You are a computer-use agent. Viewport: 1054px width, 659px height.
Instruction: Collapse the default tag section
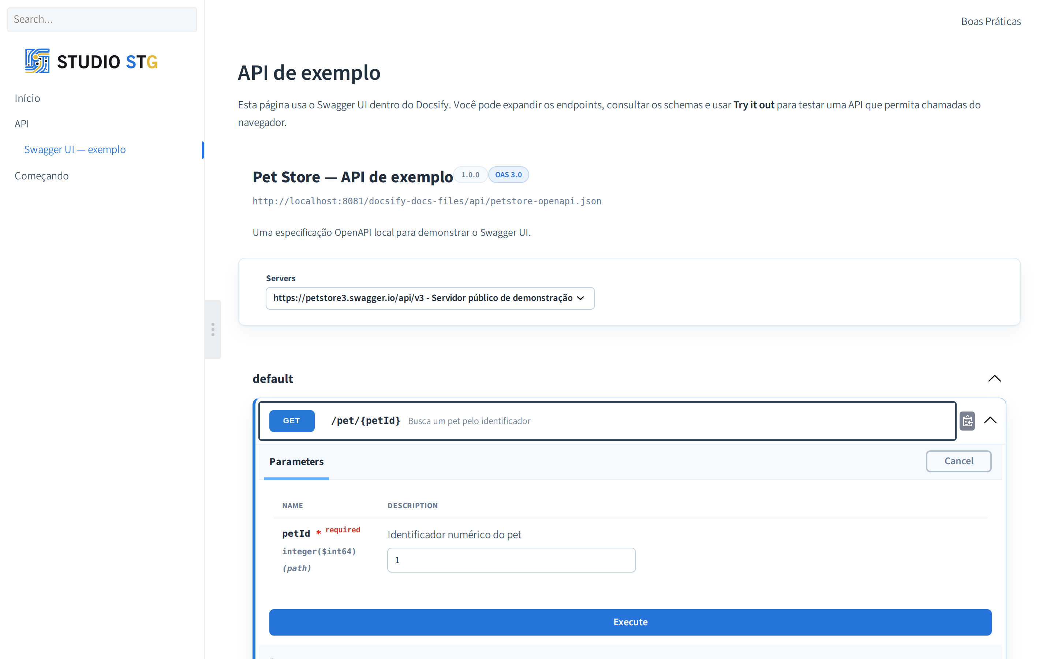click(994, 378)
